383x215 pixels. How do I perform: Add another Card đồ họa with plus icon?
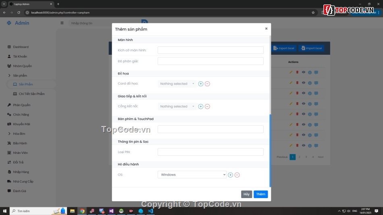[x=200, y=84]
